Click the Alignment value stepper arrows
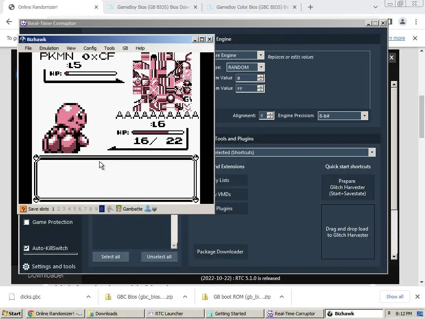This screenshot has height=319, width=425. [x=270, y=115]
